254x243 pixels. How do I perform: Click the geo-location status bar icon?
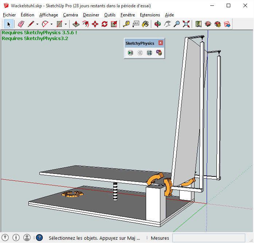pos(5,238)
